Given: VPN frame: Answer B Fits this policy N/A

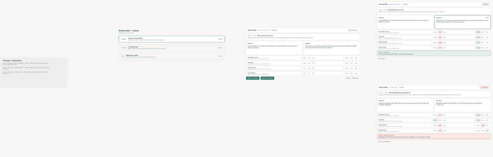Looking at the screenshot, I should pyautogui.click(x=487, y=131).
